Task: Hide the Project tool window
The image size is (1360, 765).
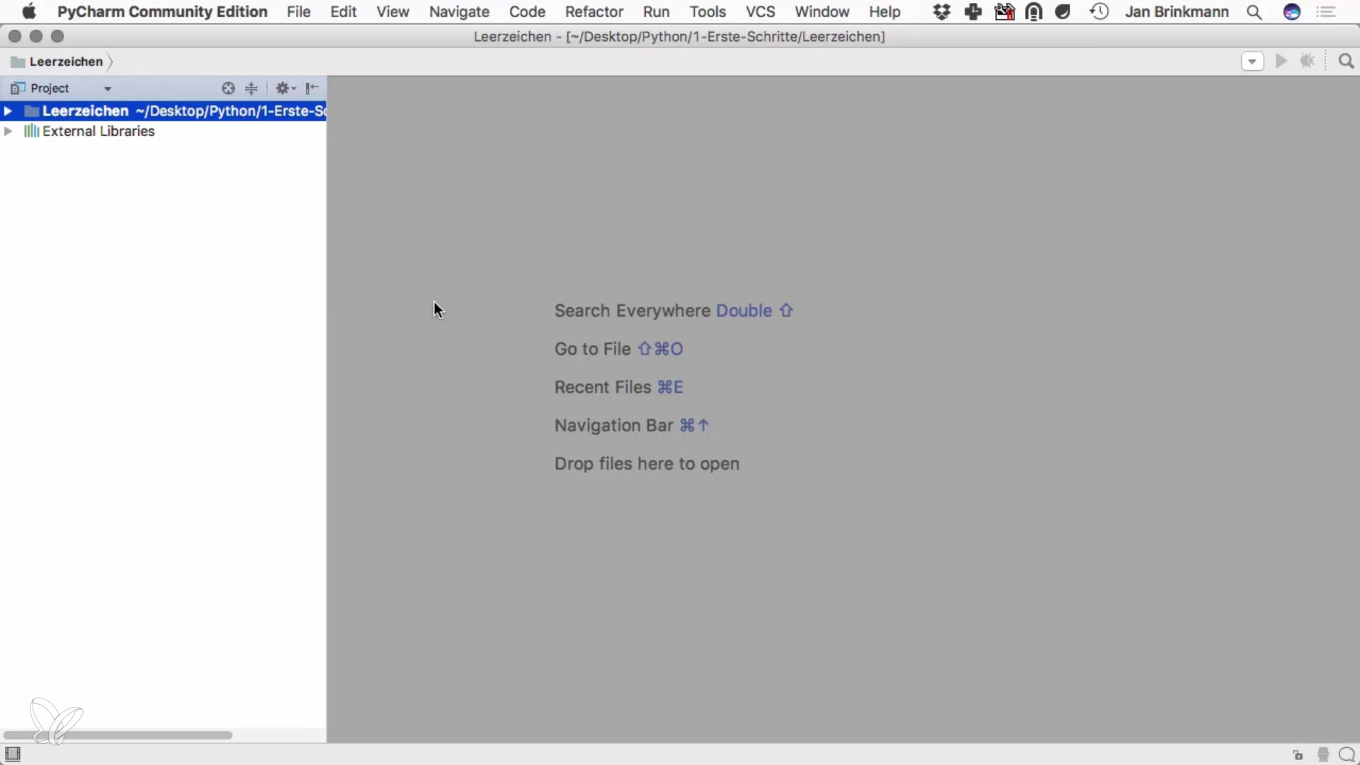Action: pyautogui.click(x=312, y=89)
